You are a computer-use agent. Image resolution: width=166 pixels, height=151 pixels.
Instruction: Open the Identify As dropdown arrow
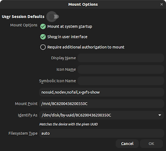click(160, 115)
